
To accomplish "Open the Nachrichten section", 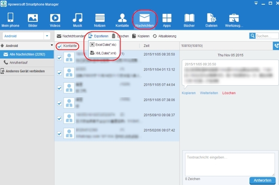I will [145, 20].
